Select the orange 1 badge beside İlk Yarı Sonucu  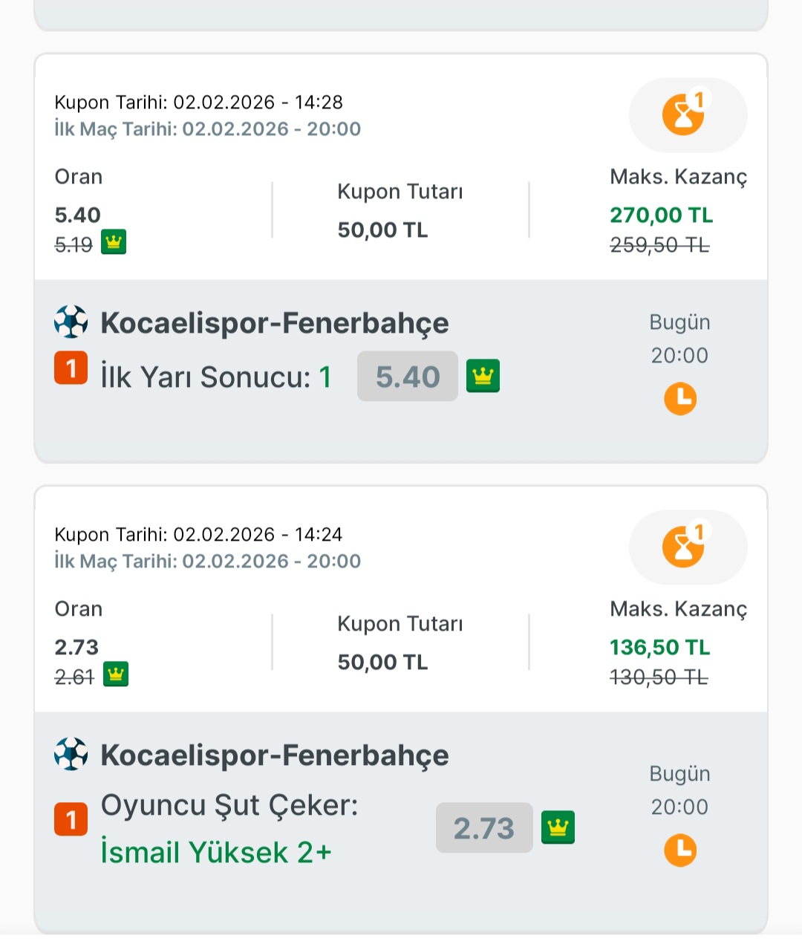click(x=71, y=368)
